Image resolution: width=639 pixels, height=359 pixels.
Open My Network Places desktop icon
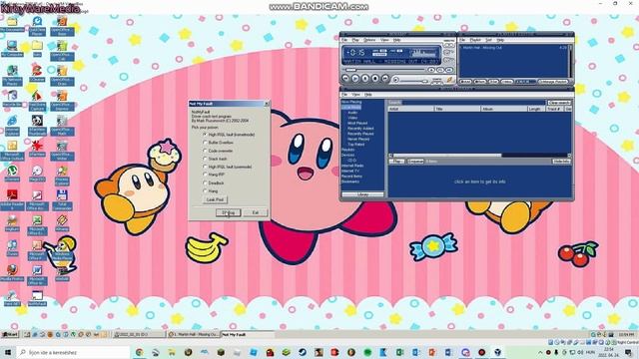click(x=12, y=76)
